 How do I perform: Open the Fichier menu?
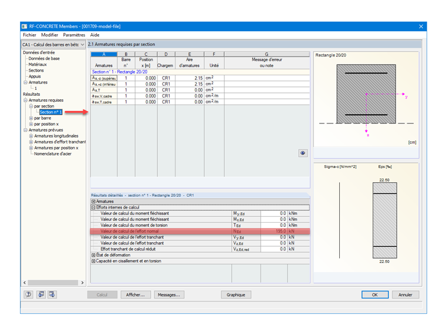(x=29, y=35)
